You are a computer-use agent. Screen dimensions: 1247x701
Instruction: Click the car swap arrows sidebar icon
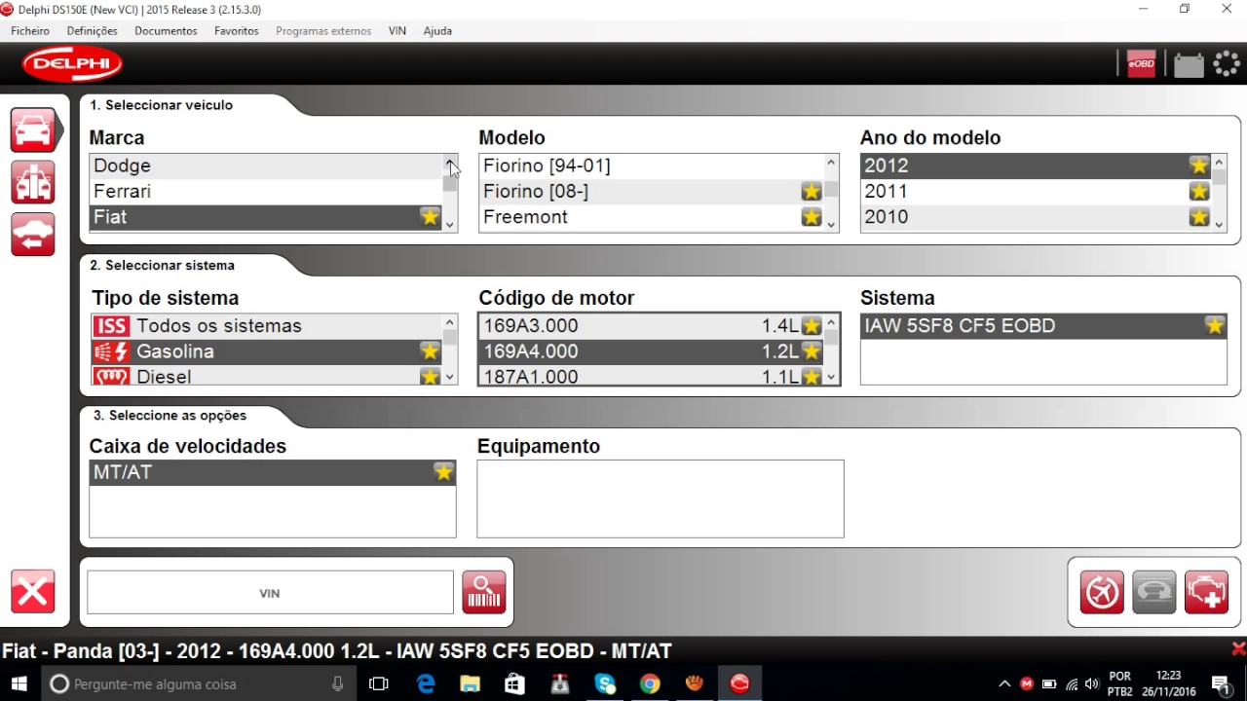coord(33,235)
